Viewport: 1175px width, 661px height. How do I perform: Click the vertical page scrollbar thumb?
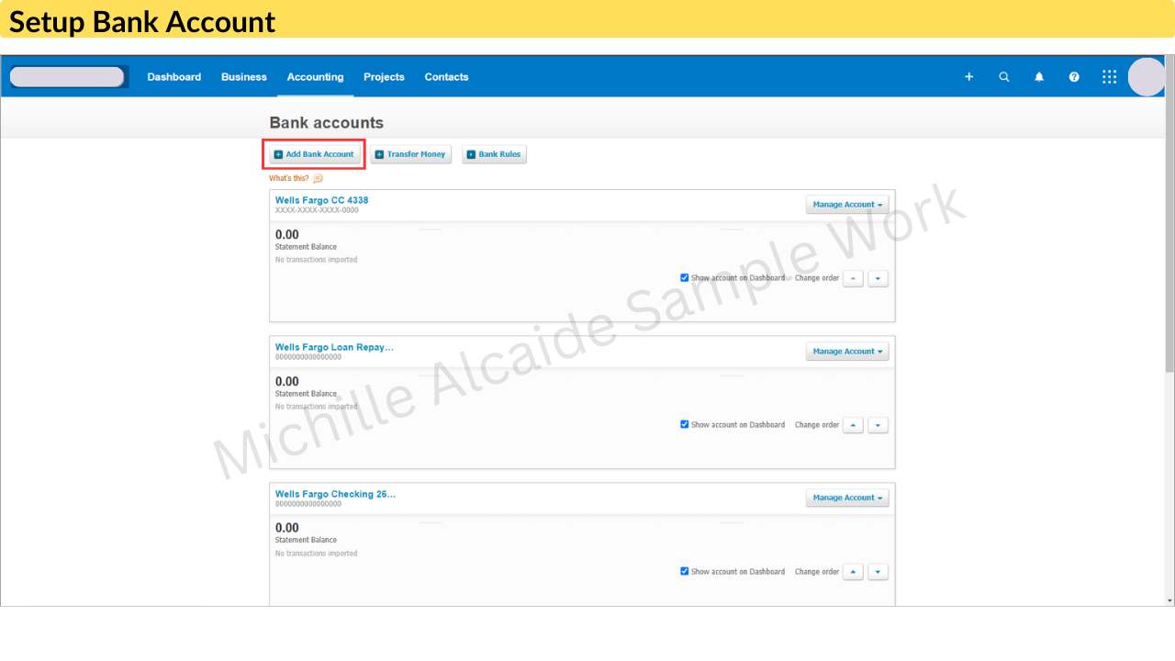(1169, 214)
